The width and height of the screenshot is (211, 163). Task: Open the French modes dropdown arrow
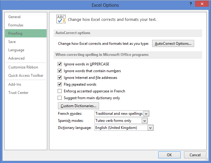(146, 114)
